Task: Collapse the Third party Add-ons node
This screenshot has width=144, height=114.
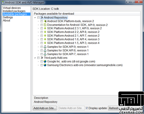Action: point(35,58)
